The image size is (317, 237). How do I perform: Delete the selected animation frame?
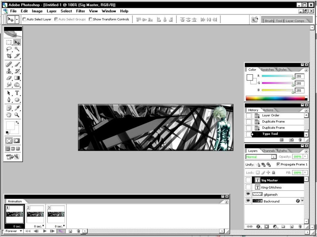click(78, 231)
